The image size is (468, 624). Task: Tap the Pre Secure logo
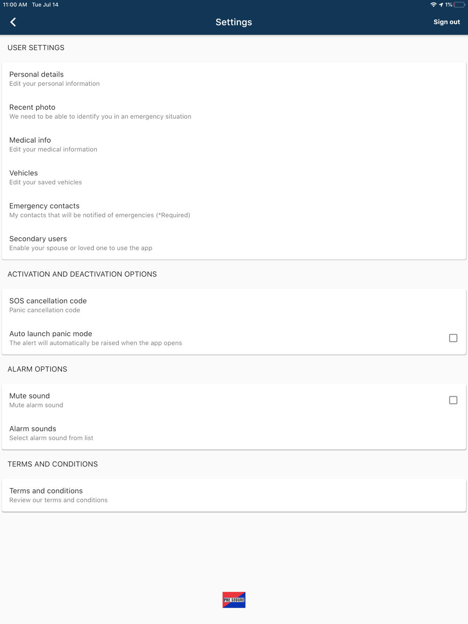[x=234, y=600]
